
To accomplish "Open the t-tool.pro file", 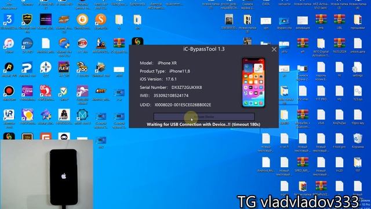I will coord(339,139).
